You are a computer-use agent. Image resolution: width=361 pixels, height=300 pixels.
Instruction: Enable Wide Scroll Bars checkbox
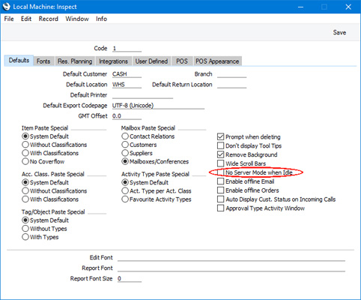220,163
